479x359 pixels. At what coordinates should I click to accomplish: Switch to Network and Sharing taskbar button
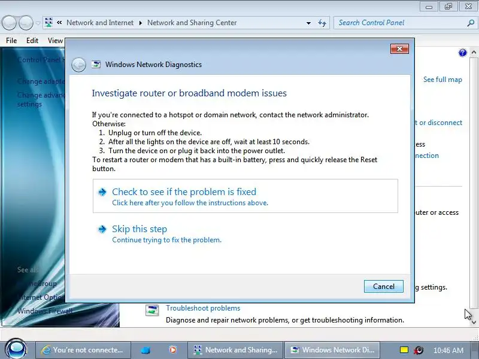[x=236, y=350]
